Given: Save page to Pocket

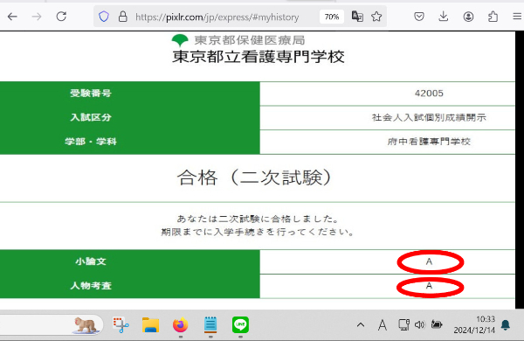Looking at the screenshot, I should pyautogui.click(x=419, y=17).
